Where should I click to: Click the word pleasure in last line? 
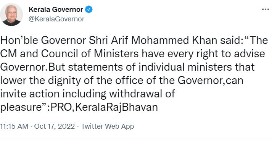click(x=22, y=108)
